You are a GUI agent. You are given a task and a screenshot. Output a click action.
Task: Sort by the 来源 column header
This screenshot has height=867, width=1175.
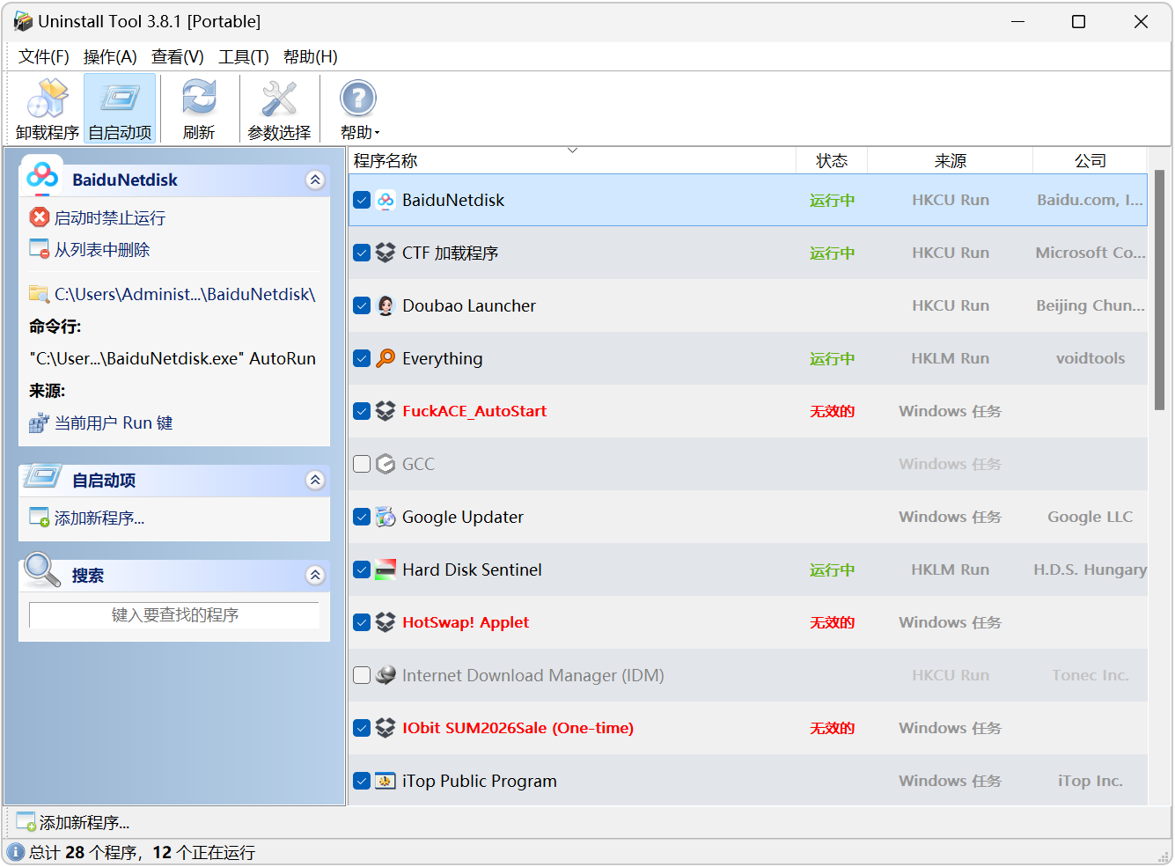point(951,160)
